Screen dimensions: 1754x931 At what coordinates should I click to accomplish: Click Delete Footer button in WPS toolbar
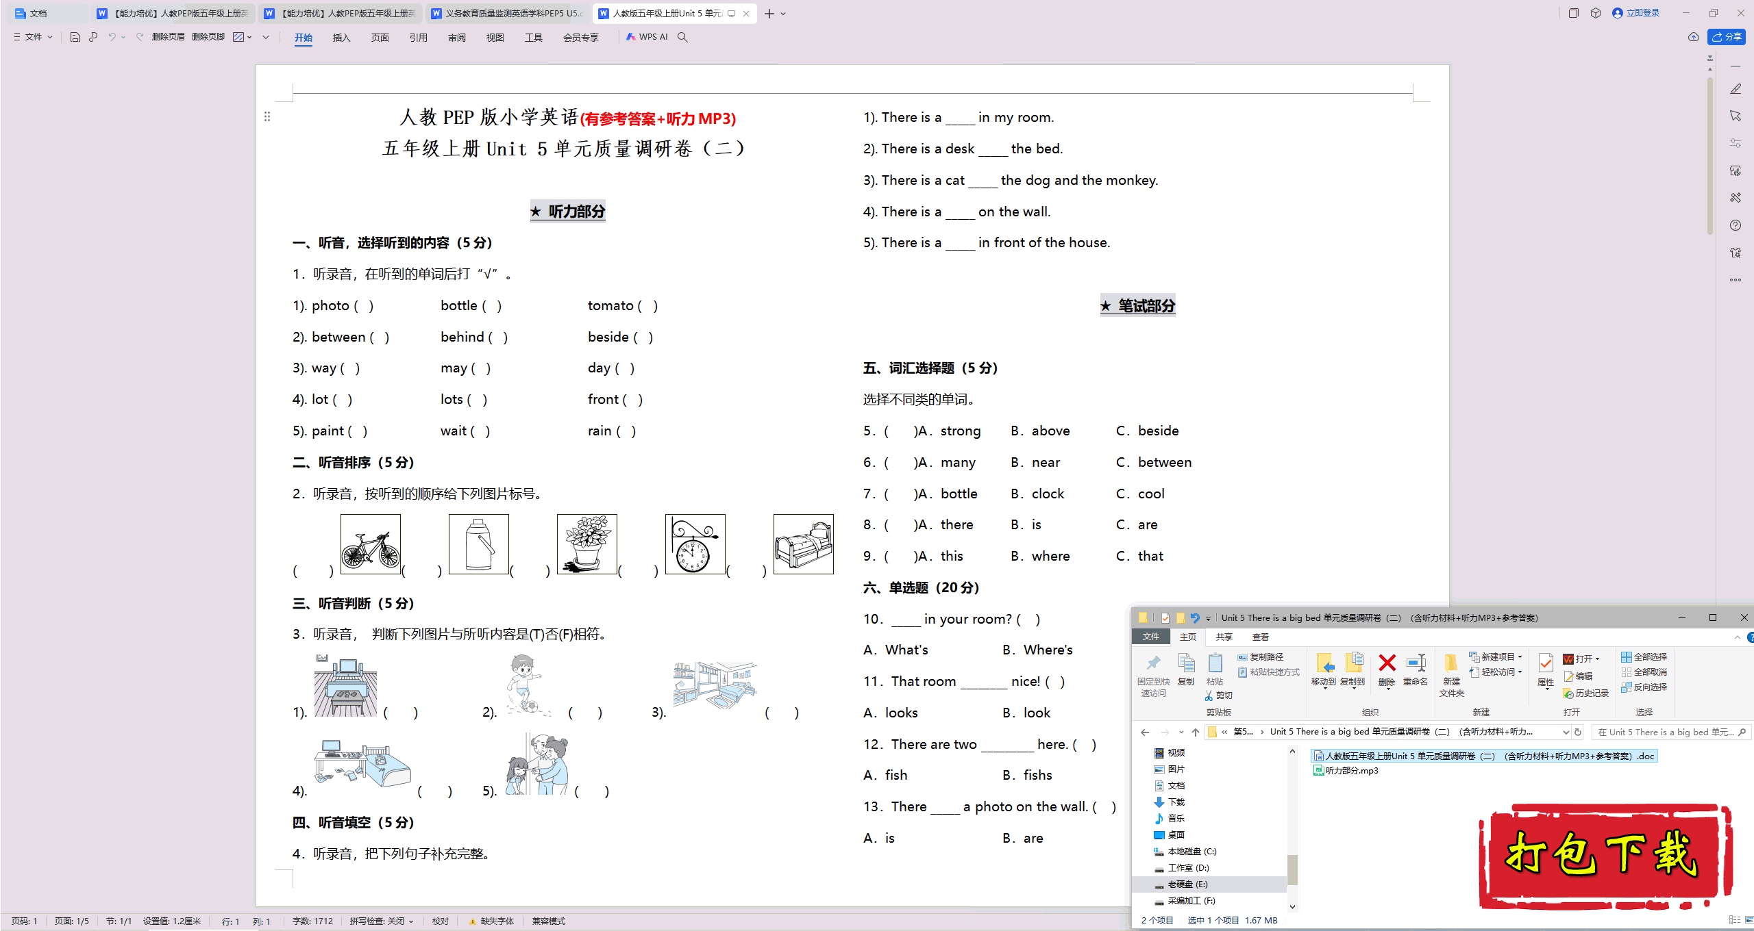(x=208, y=37)
